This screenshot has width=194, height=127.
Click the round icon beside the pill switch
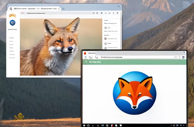click(180, 57)
